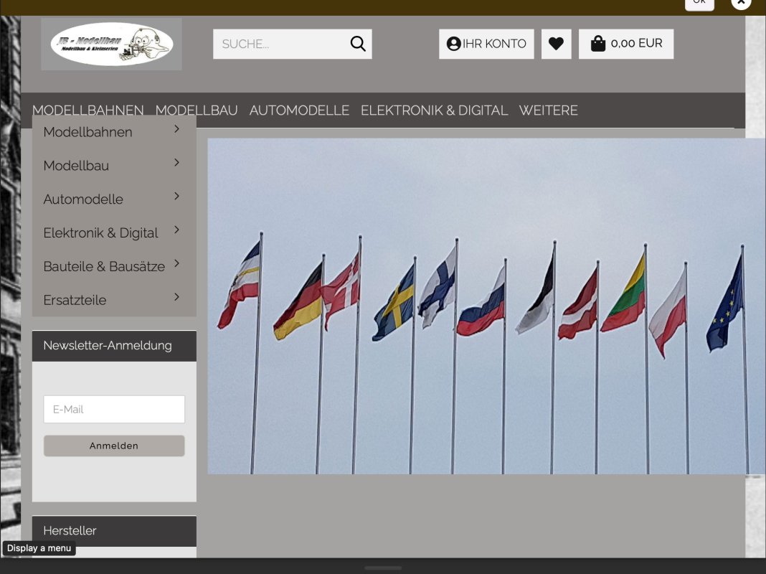Screen dimensions: 766x574
Task: Open the wishlist via heart icon
Action: click(556, 44)
